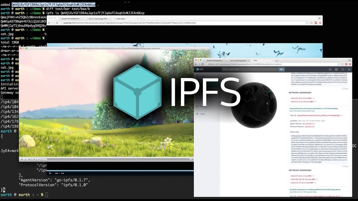Image resolution: width=358 pixels, height=201 pixels.
Task: Open peer link QmfBaPur8pEkZgnA1JwM9qKgN6WCVEnzXmZRCaHgzrMcsX
Action: (315, 190)
